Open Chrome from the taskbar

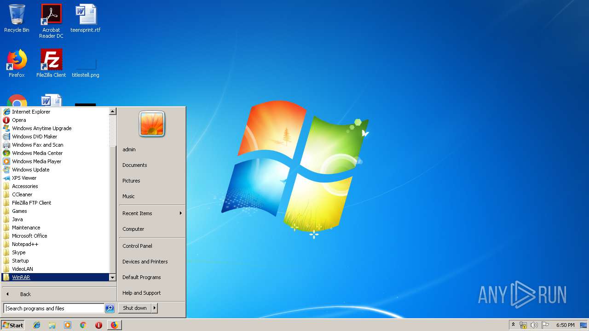(x=83, y=325)
